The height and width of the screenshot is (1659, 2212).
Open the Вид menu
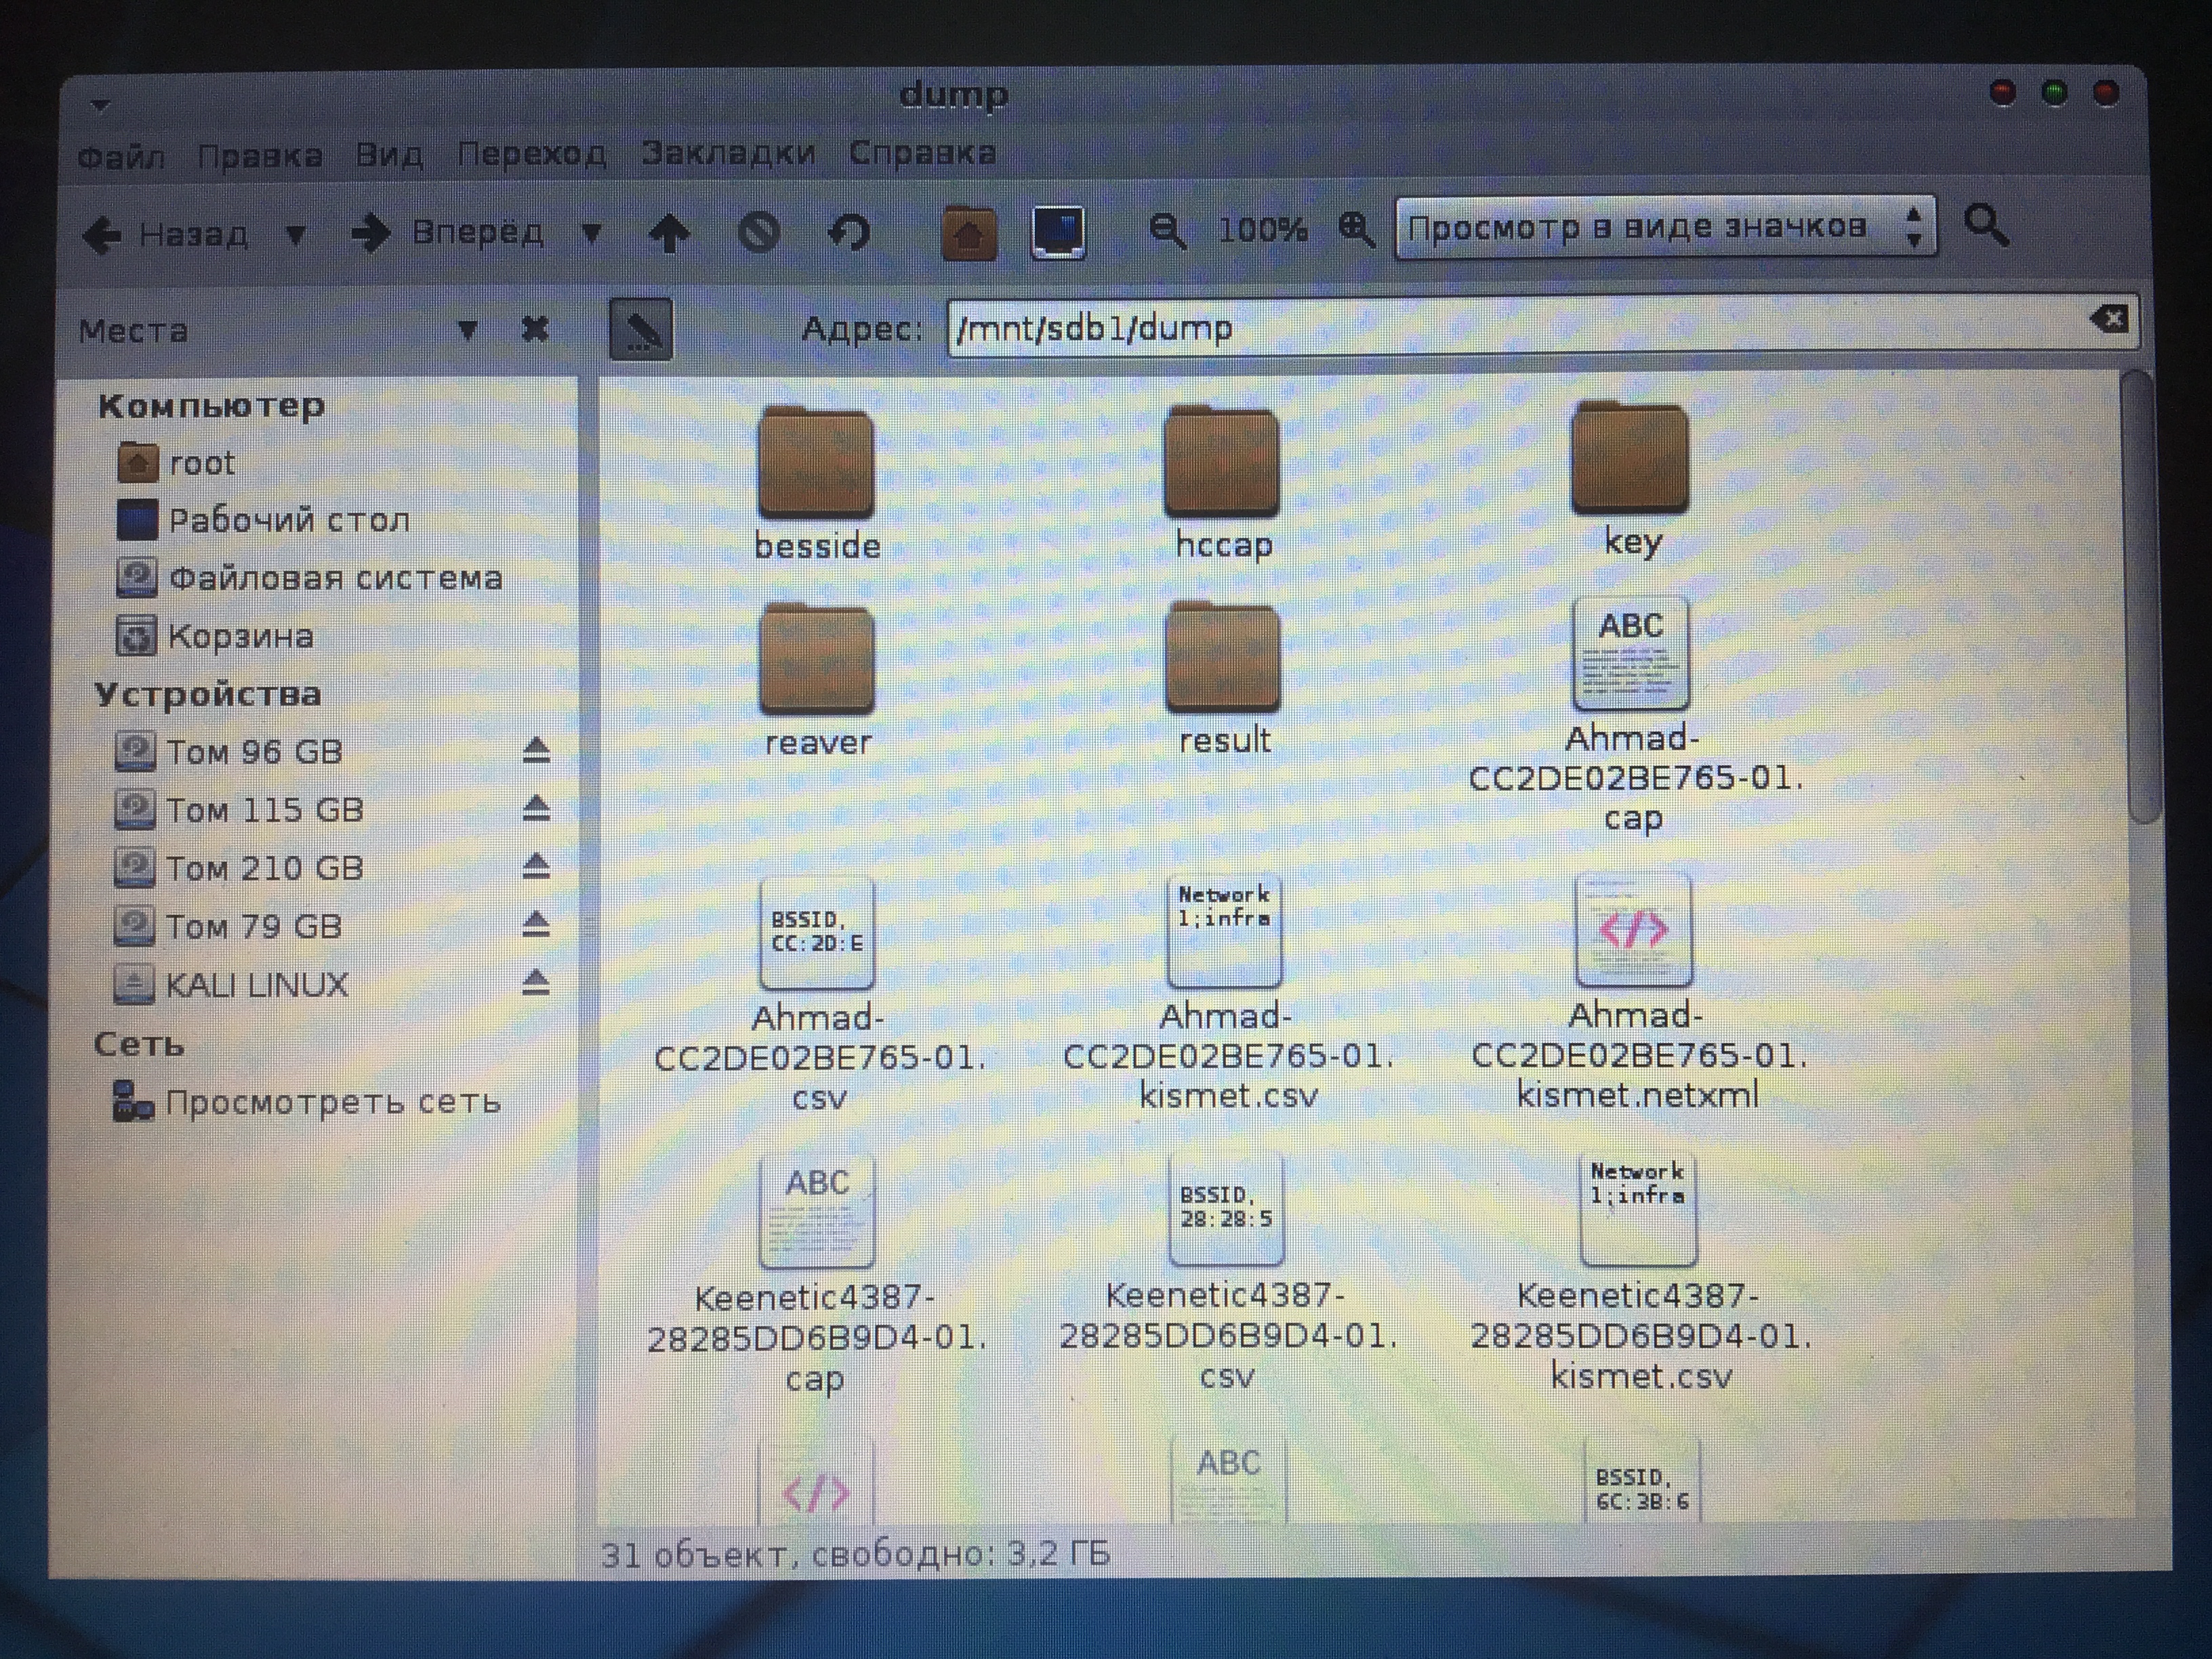point(389,155)
